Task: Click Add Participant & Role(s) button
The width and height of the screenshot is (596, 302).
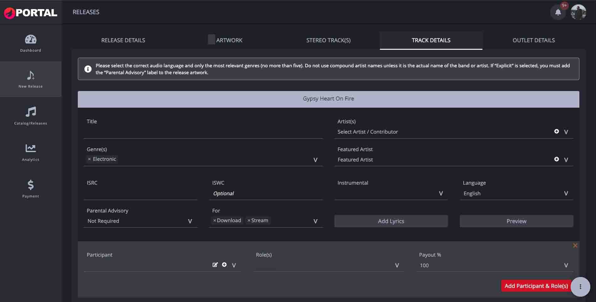Action: click(x=536, y=286)
